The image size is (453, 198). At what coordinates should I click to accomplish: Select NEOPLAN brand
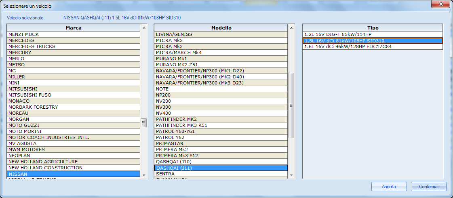pos(74,156)
